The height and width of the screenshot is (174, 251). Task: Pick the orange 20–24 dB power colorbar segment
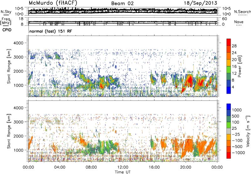[x=229, y=56]
